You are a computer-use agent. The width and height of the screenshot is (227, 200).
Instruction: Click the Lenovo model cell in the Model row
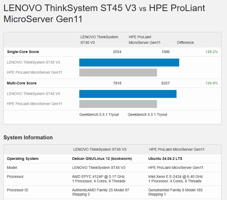pyautogui.click(x=99, y=168)
